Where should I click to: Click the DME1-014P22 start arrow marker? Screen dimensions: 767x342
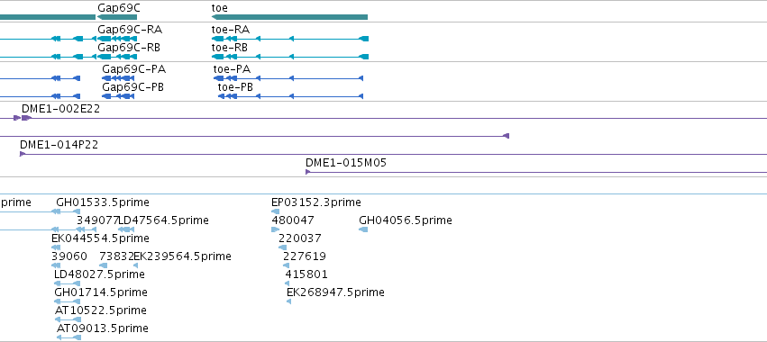pos(23,154)
